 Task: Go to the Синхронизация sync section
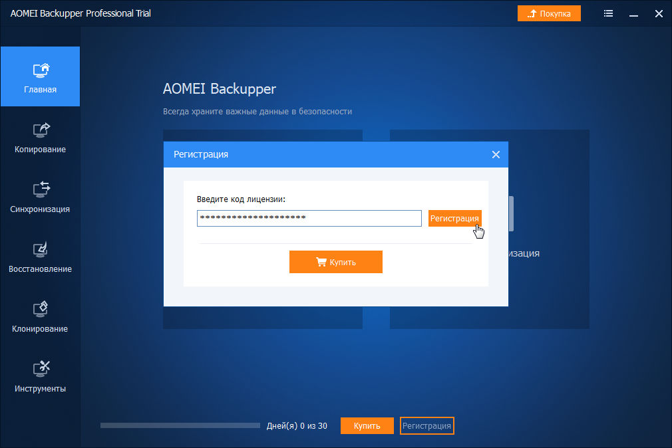pos(40,197)
